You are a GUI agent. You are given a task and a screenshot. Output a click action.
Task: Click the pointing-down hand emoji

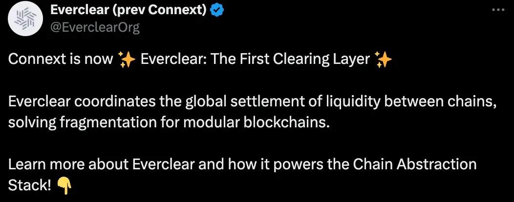click(x=64, y=185)
